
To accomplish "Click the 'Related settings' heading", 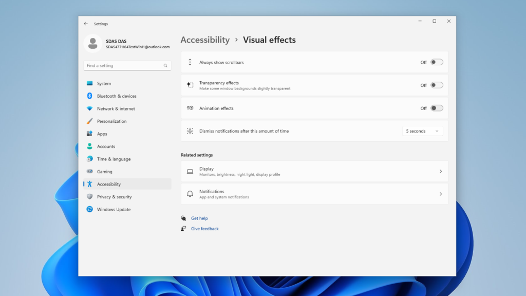I will 197,155.
